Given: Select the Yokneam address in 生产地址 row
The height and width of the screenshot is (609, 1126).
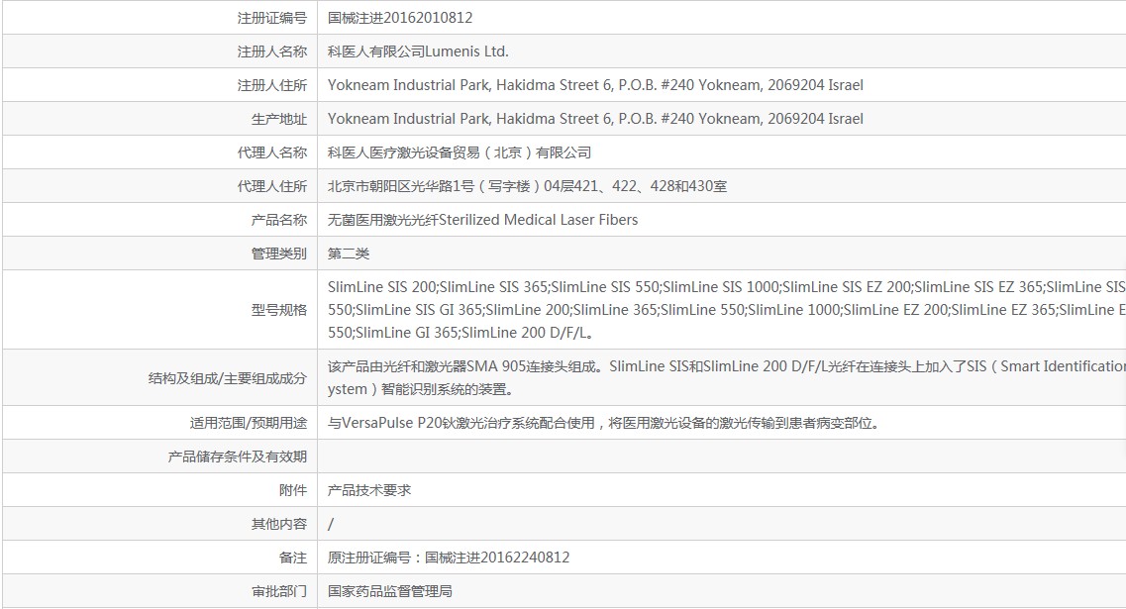Looking at the screenshot, I should [x=595, y=119].
